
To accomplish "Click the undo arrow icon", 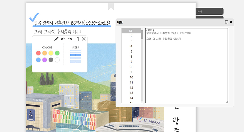I will (63, 39).
